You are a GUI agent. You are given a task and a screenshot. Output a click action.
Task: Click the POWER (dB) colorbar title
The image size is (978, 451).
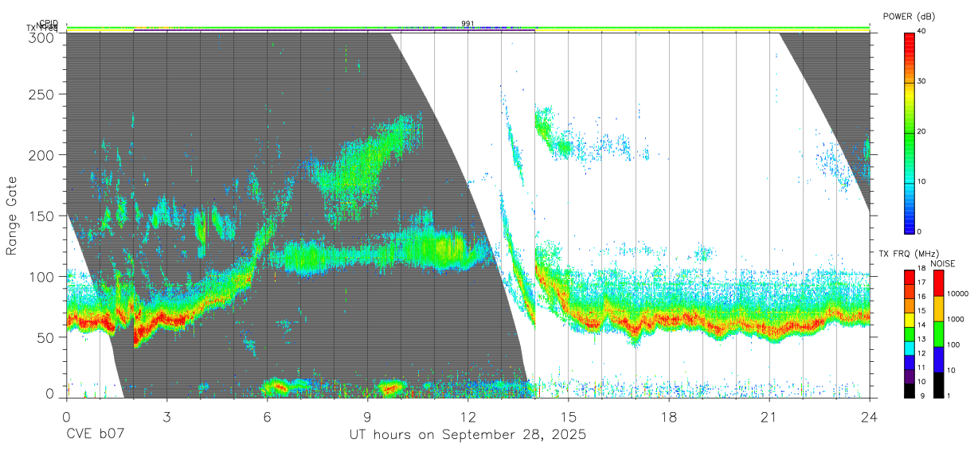910,16
